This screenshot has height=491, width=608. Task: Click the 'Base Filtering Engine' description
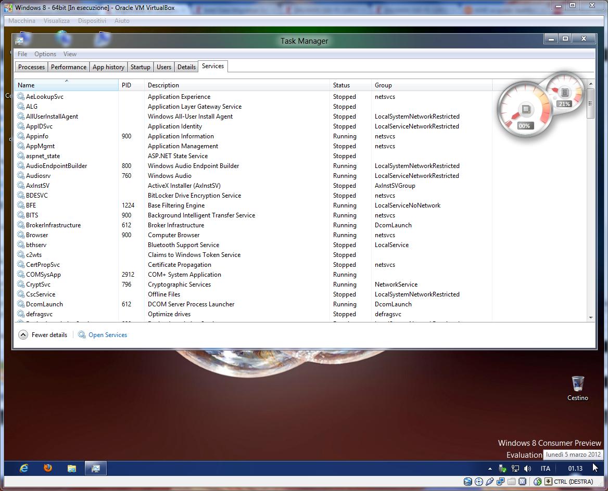[x=176, y=205]
